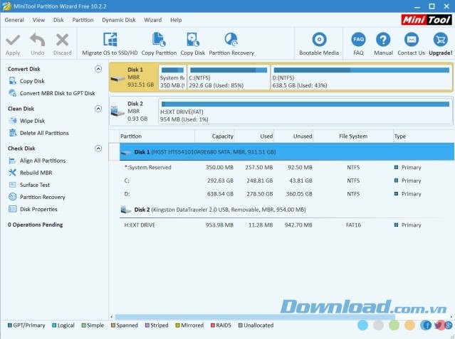Click the horizontal scrollbar in partition list
Viewport: 455px width, 339px height.
pyautogui.click(x=254, y=317)
